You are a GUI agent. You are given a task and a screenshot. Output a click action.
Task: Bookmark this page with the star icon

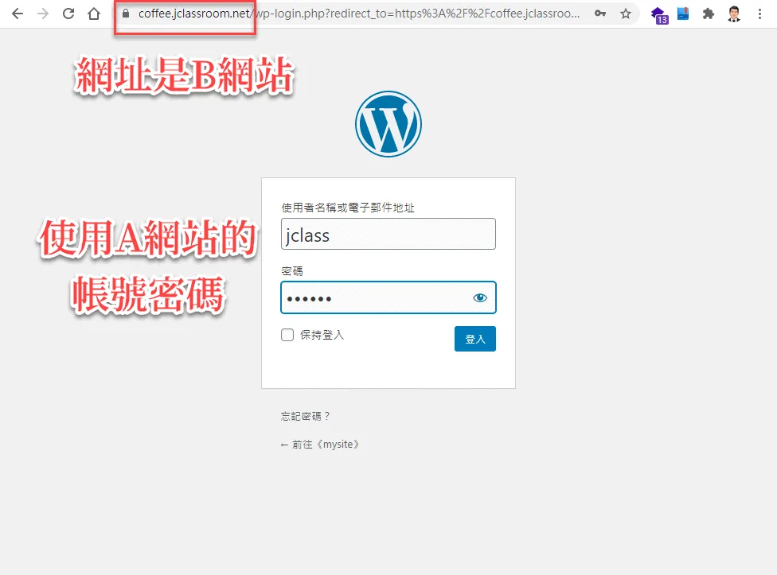pyautogui.click(x=626, y=14)
